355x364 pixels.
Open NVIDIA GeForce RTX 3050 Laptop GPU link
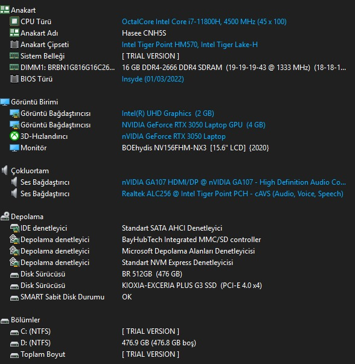194,125
